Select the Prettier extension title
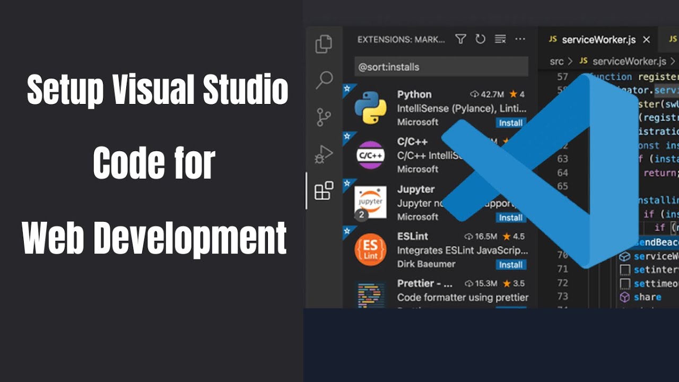This screenshot has width=679, height=382. [x=424, y=283]
